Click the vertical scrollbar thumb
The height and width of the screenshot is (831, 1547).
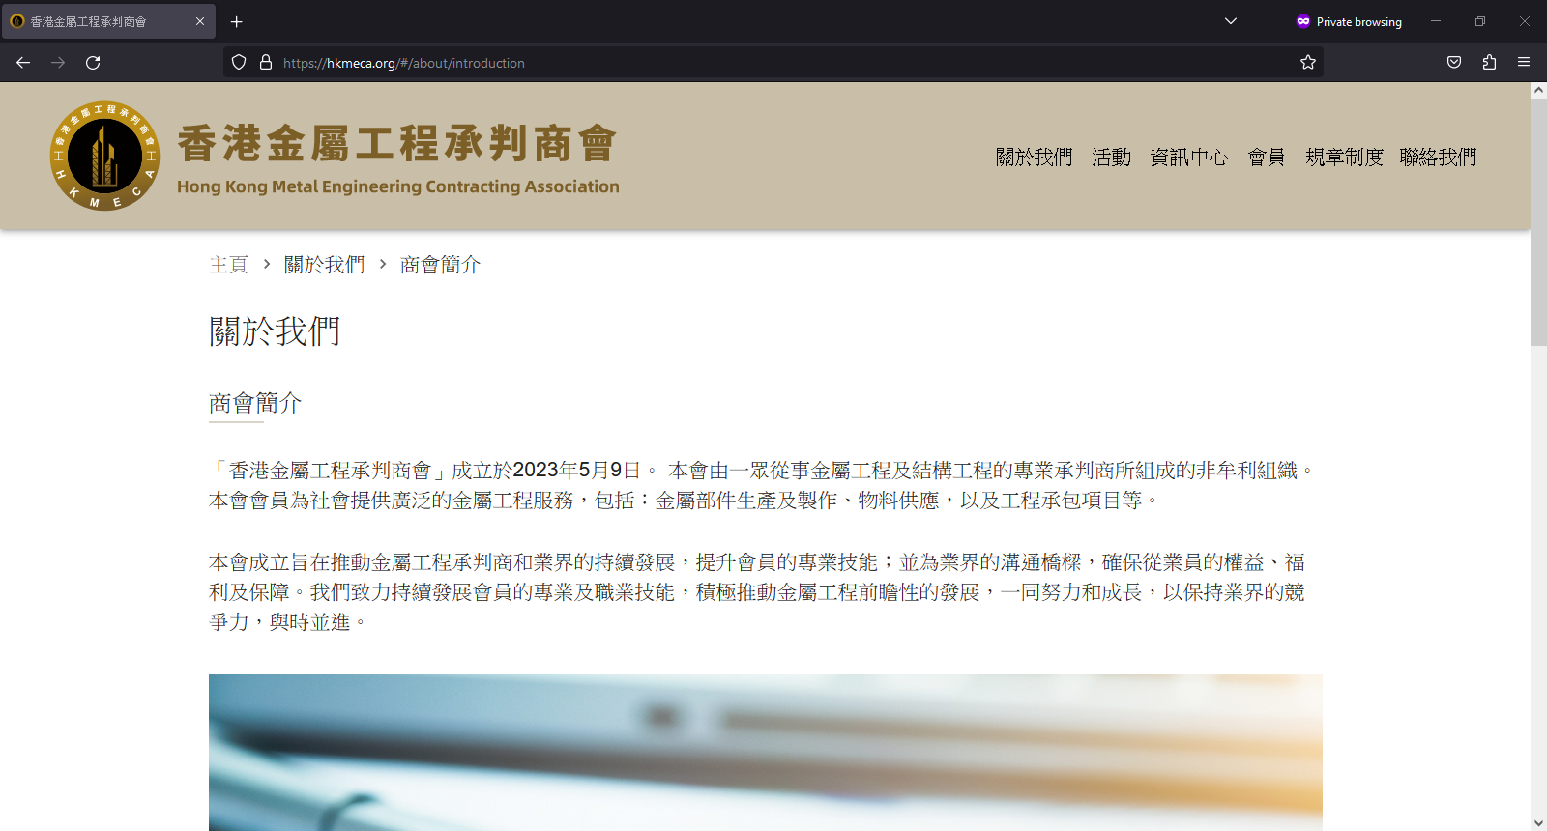click(1538, 221)
